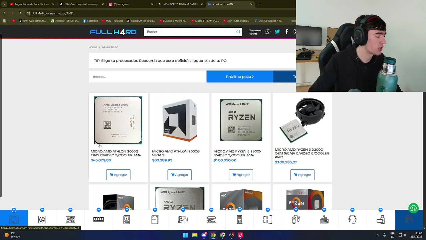Select the Windows operating system step icon
The image size is (426, 240).
coord(268,219)
